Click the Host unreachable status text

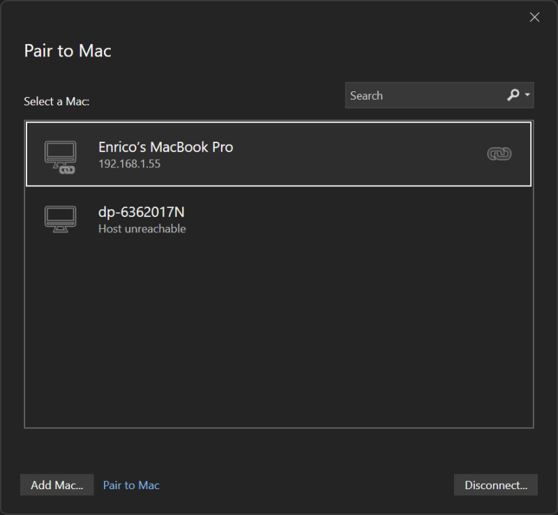(142, 229)
